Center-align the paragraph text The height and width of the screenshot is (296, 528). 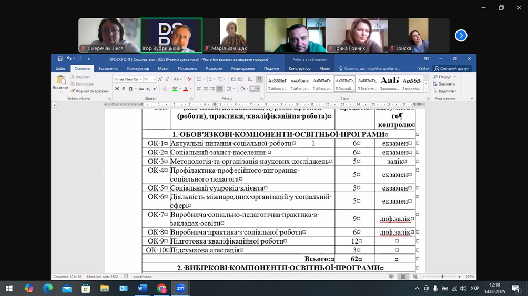click(206, 89)
